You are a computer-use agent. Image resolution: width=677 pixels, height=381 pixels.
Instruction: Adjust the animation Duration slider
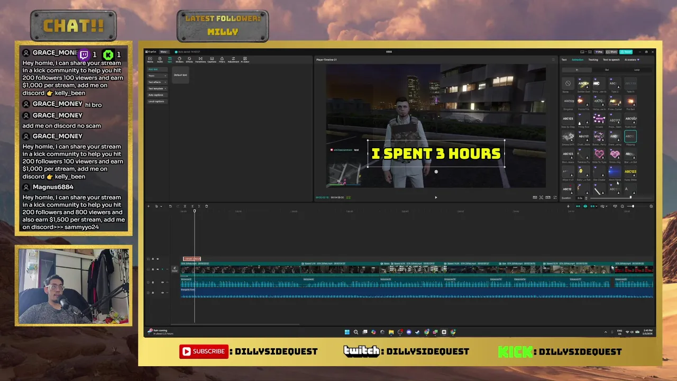[630, 197]
